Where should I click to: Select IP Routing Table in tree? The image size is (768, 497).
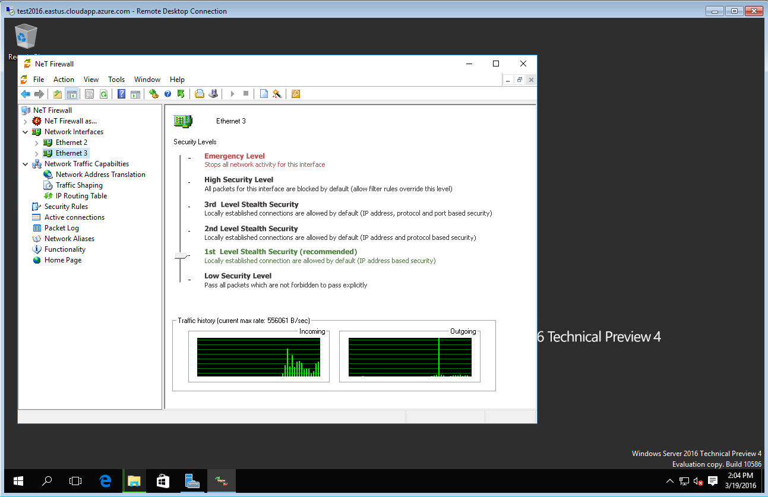(81, 196)
